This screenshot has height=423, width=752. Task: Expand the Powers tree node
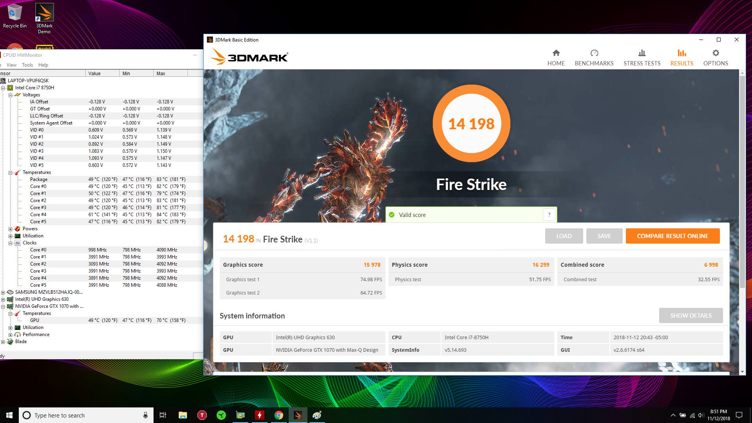pos(11,229)
